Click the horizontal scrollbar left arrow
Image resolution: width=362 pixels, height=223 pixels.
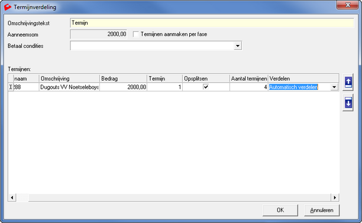(x=12, y=198)
